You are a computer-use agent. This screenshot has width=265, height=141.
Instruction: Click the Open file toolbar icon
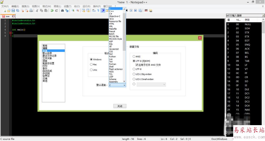(x=9, y=11)
